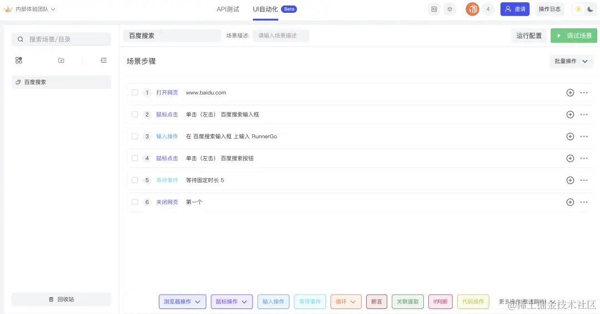This screenshot has width=600, height=314.
Task: Open the 操作日志 log button
Action: click(550, 9)
